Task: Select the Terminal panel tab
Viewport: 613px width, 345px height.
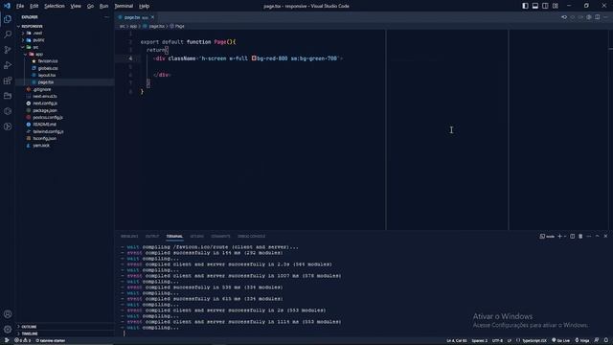Action: click(174, 237)
